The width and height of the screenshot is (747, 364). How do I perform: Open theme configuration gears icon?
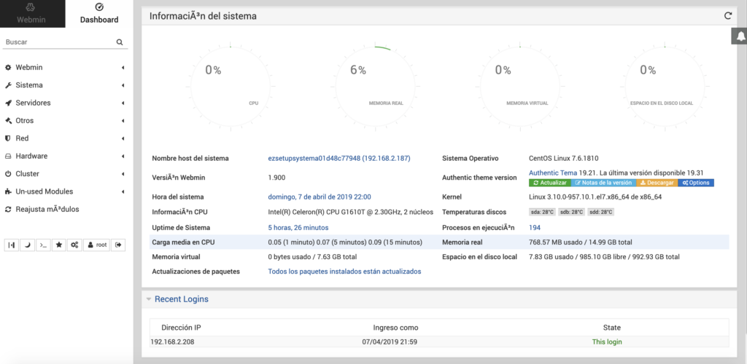74,245
